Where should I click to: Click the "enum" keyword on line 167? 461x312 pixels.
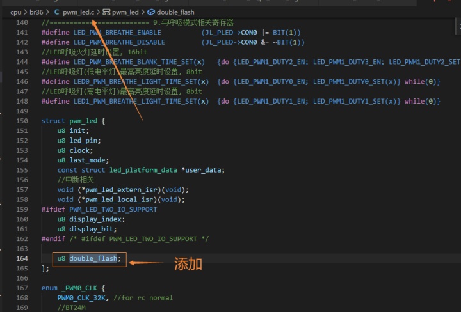point(49,288)
